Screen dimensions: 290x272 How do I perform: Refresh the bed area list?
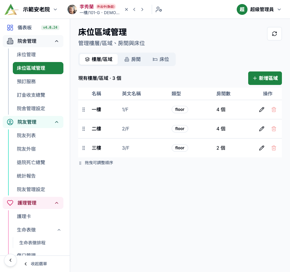274,34
